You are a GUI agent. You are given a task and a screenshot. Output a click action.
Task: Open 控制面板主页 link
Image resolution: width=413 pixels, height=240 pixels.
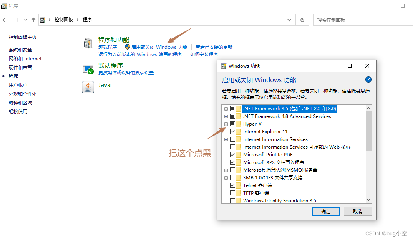[23, 37]
